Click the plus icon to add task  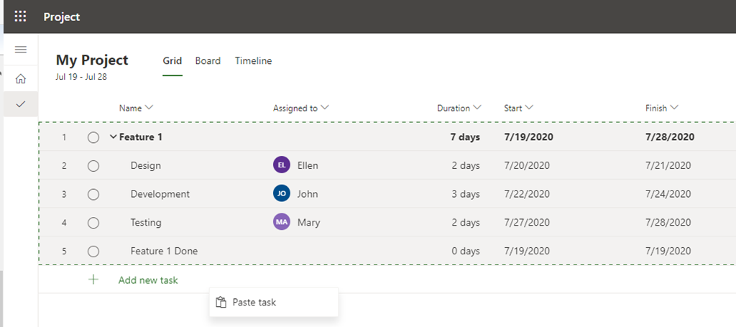93,280
